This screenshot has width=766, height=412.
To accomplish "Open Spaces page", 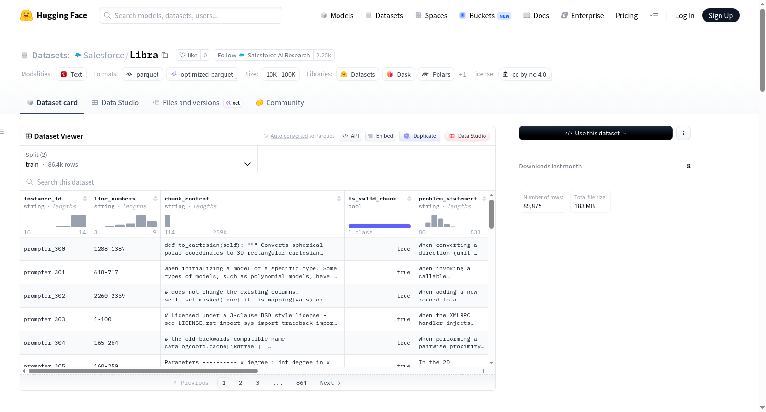I will 431,15.
